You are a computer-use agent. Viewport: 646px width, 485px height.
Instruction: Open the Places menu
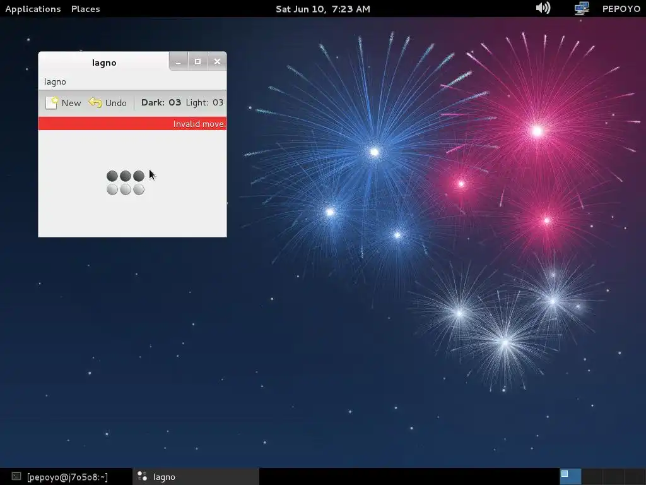86,9
